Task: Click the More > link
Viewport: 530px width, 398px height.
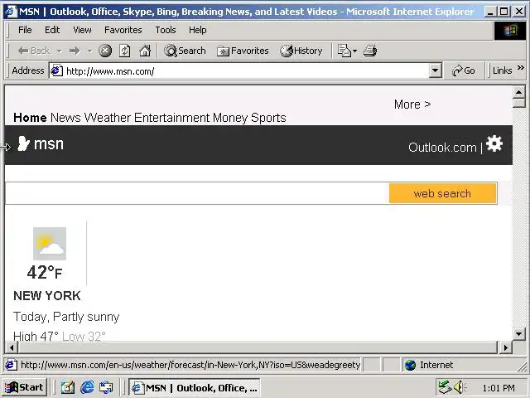Action: [412, 104]
